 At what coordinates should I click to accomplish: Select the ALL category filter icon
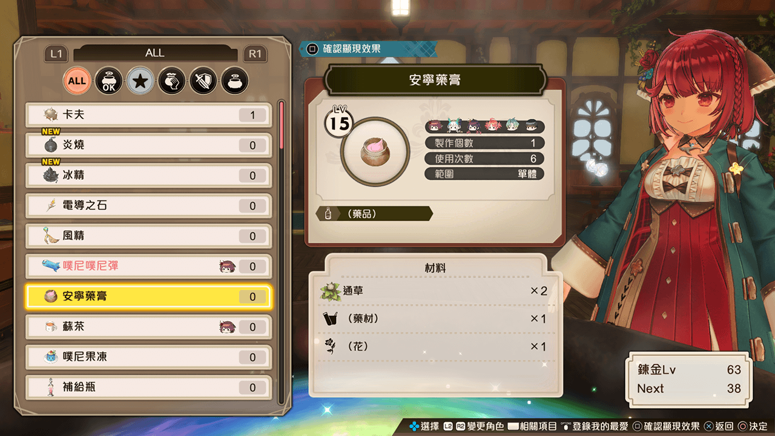tap(77, 81)
